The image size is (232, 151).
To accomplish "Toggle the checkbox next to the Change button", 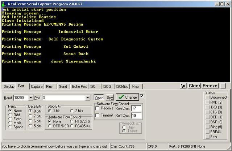I will 142,96.
